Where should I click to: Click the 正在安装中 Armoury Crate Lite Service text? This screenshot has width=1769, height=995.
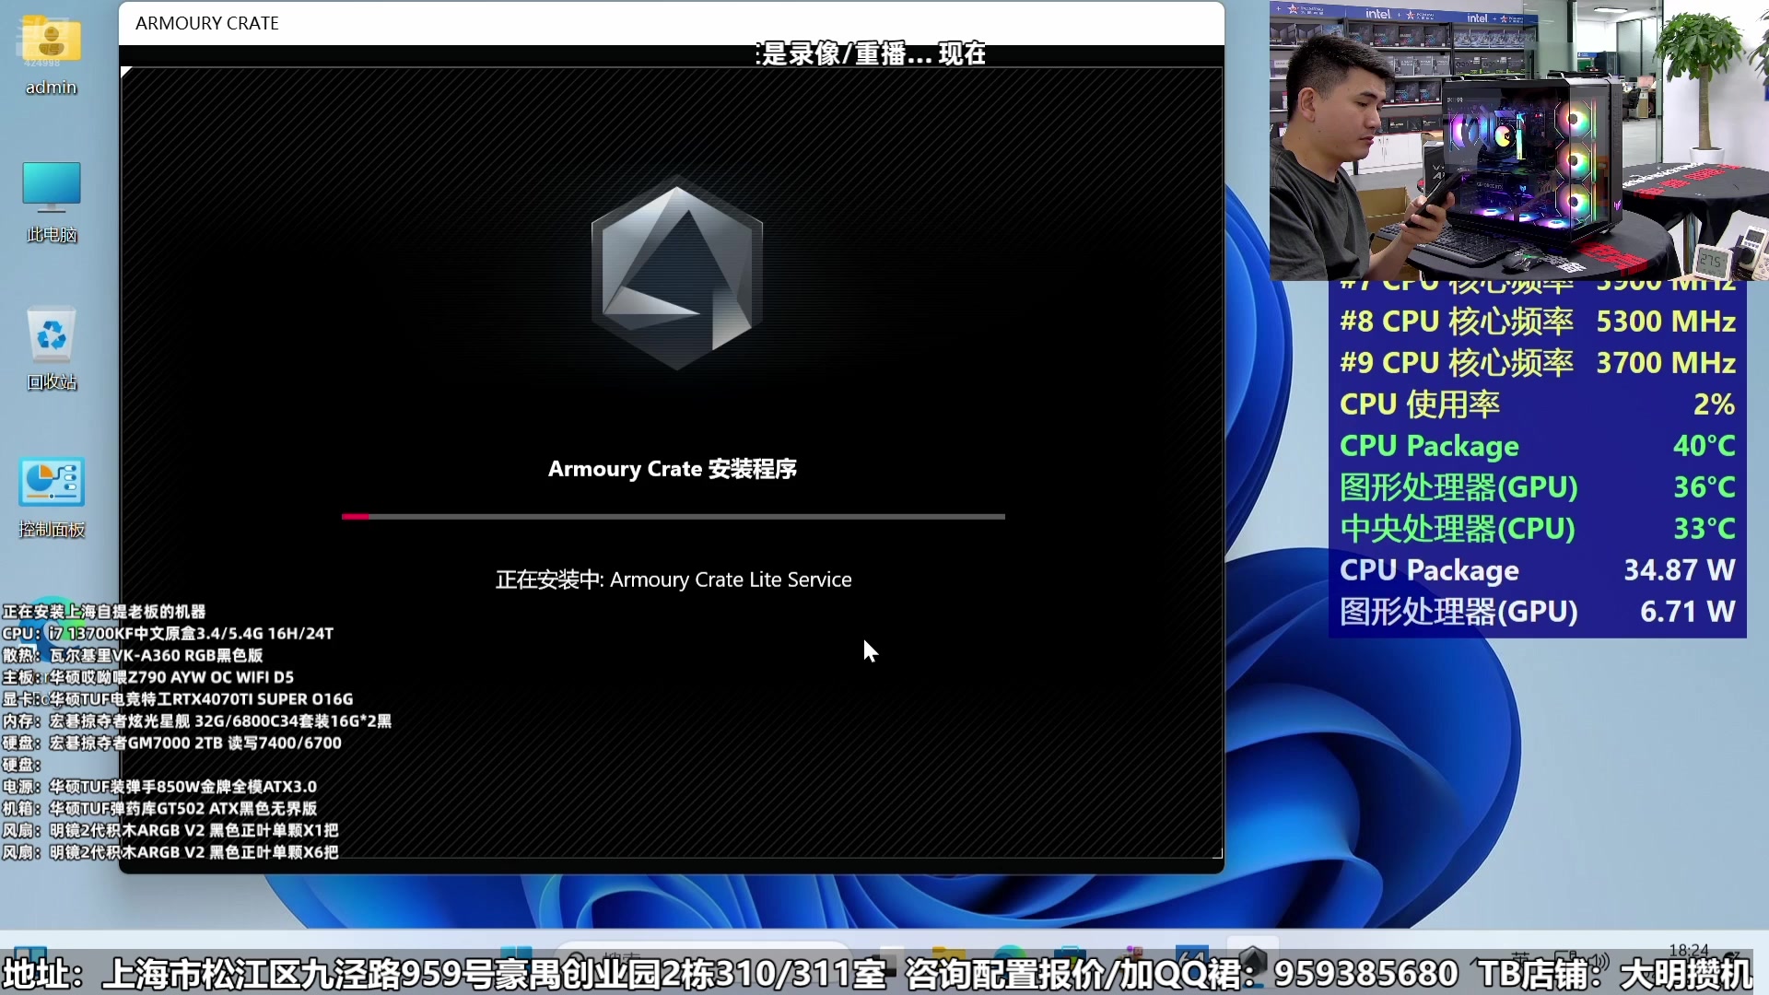[x=674, y=580]
